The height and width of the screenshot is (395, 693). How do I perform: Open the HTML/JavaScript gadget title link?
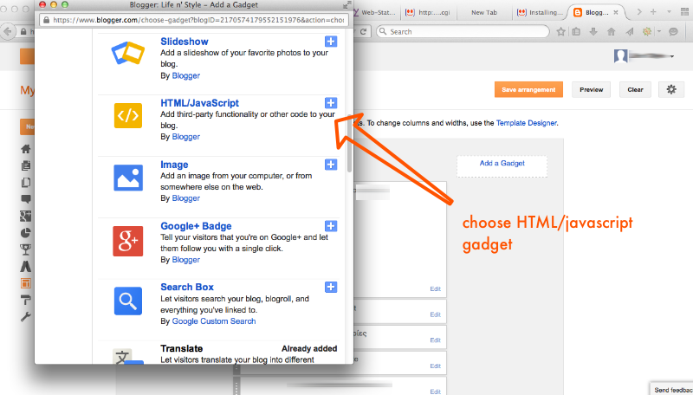pyautogui.click(x=199, y=103)
